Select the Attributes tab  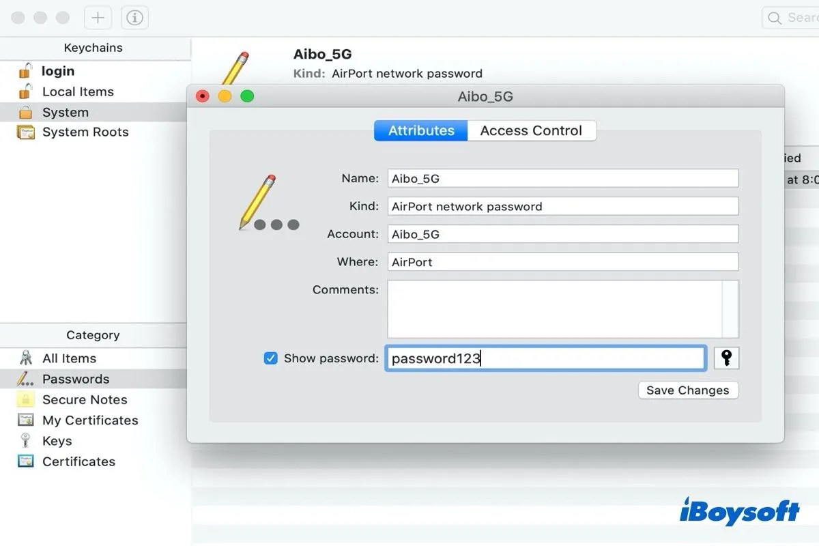[x=420, y=130]
